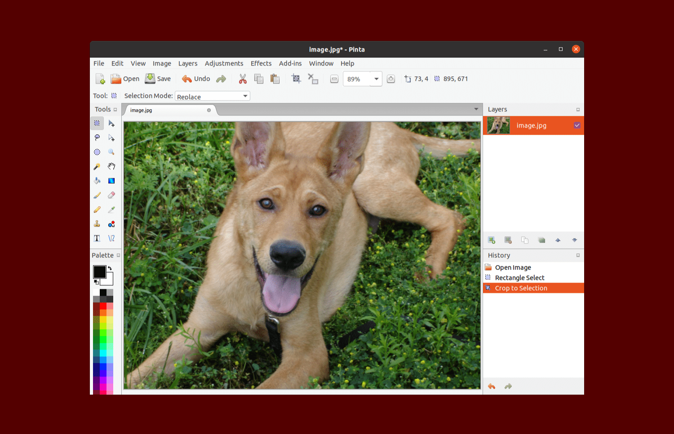Click the Open button
This screenshot has height=434, width=674.
coord(125,79)
